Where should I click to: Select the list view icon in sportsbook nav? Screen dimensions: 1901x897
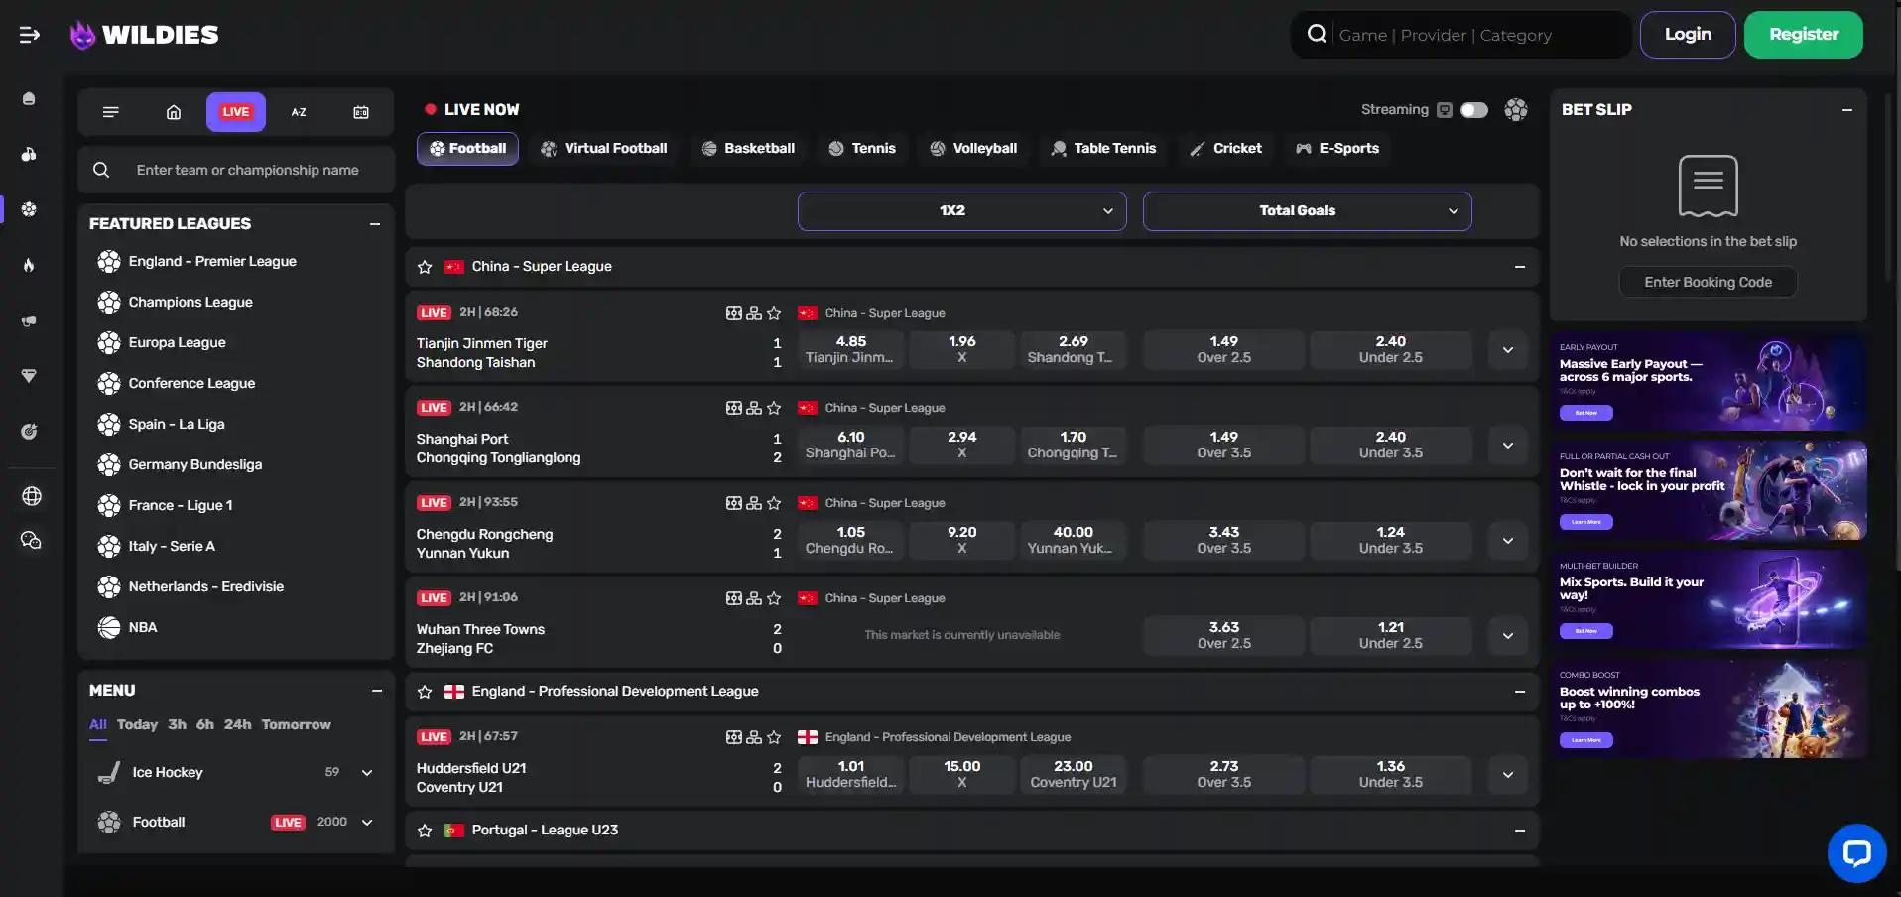[x=110, y=112]
